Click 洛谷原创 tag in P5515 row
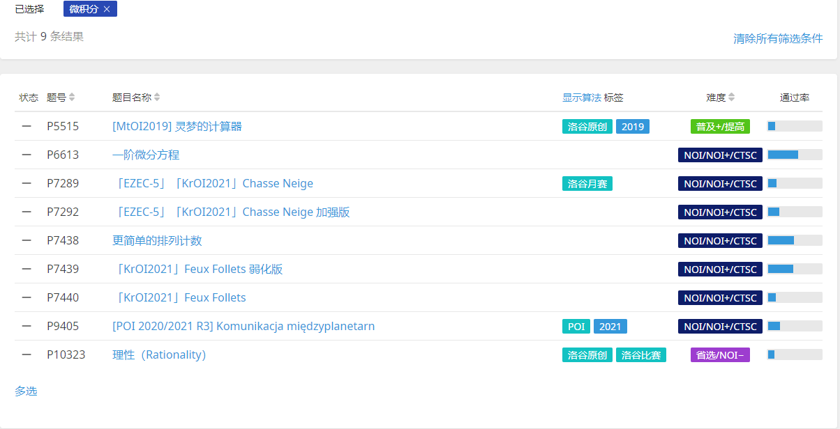 pyautogui.click(x=587, y=127)
